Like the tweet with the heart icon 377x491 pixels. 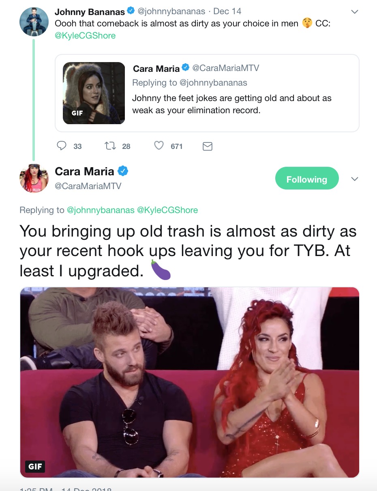click(x=159, y=146)
